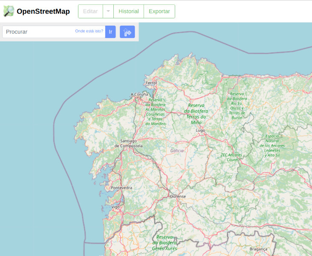Click the OpenStreetMap magnifier logo icon
312x256 pixels.
pos(9,11)
